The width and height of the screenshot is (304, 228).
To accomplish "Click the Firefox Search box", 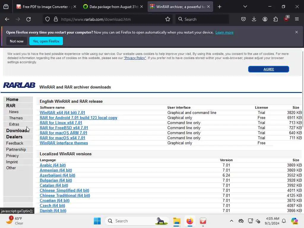I will (x=202, y=19).
